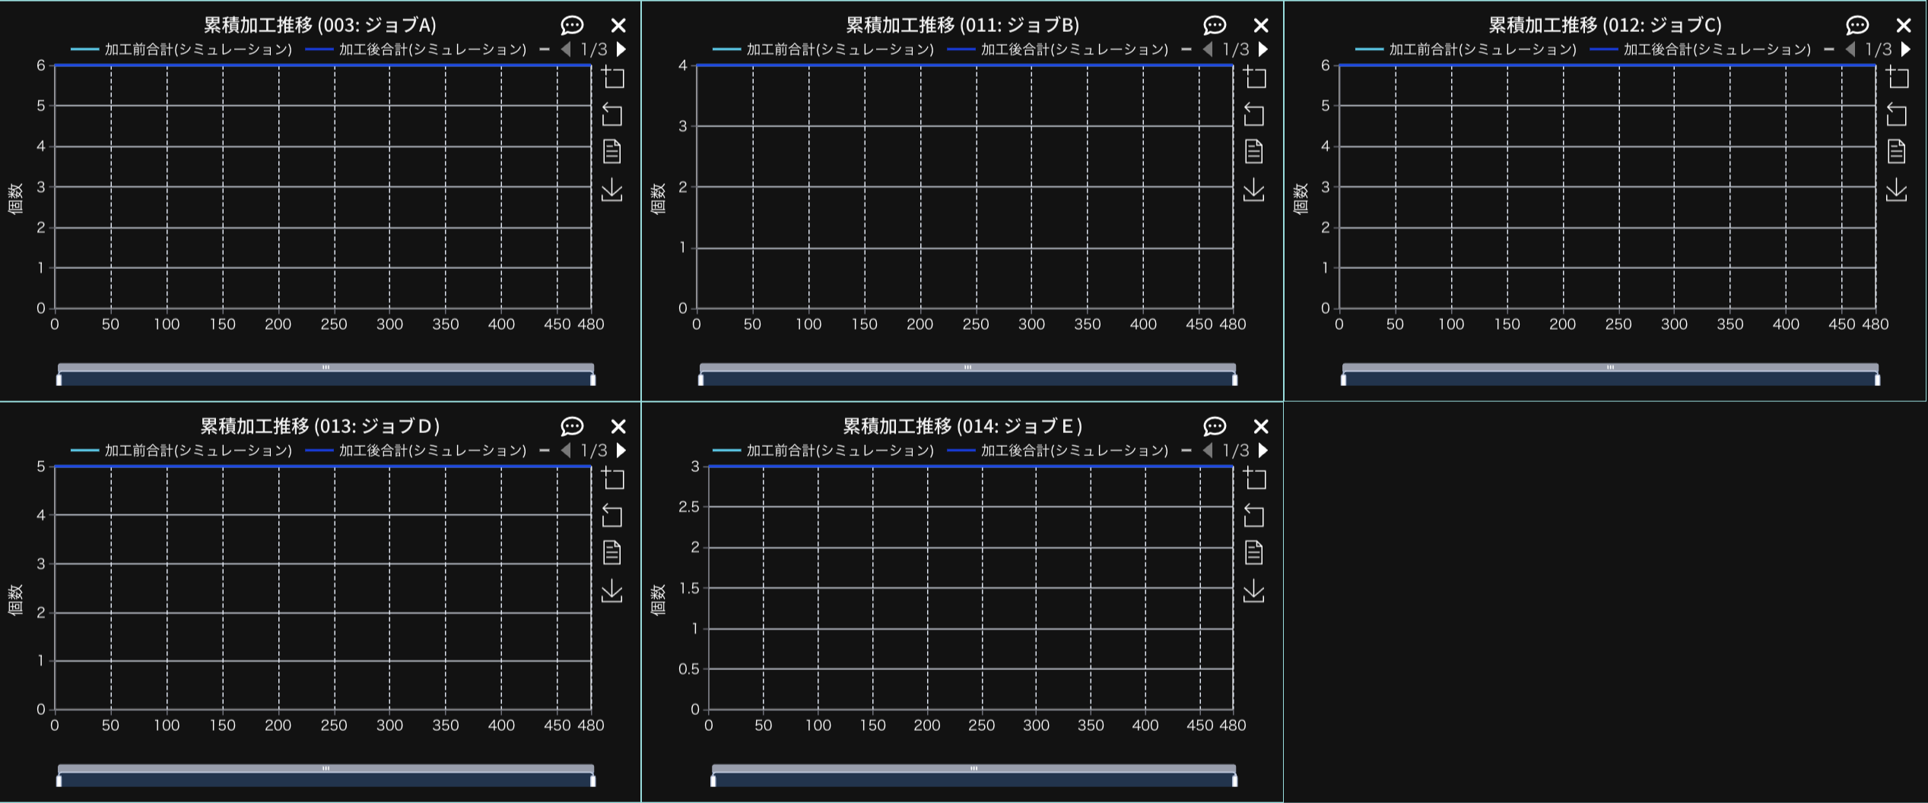Close the Job C chart panel

[1904, 26]
